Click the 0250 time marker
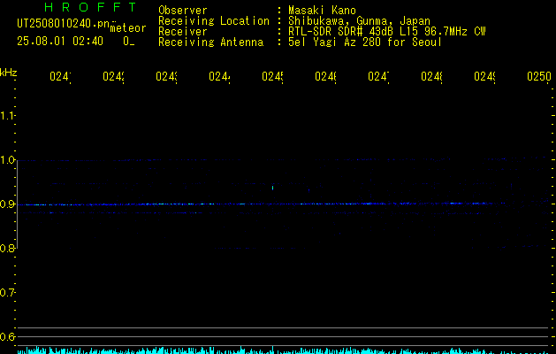The width and height of the screenshot is (556, 354). (539, 77)
